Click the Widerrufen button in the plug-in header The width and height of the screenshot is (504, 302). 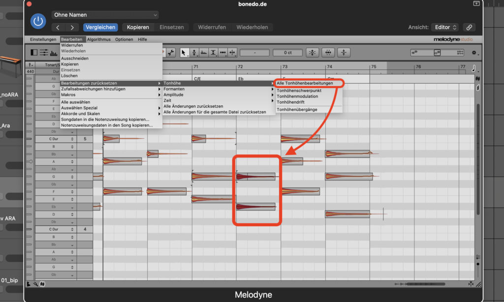pyautogui.click(x=212, y=28)
